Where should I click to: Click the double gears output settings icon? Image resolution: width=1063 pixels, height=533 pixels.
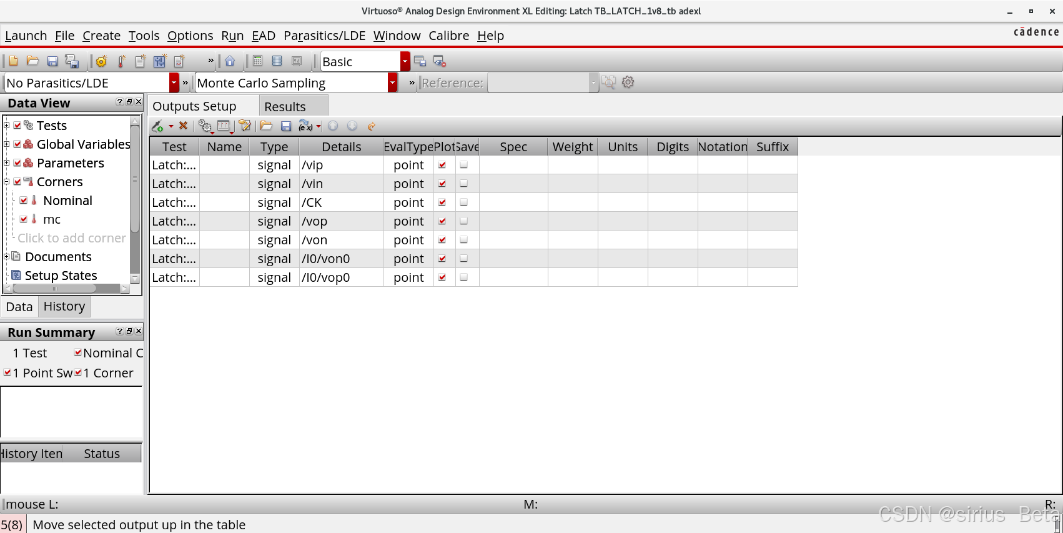205,126
